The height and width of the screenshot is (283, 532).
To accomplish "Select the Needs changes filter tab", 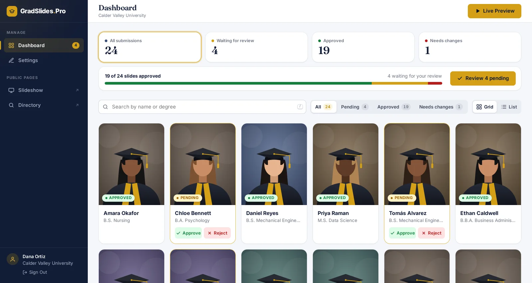I will tap(441, 107).
